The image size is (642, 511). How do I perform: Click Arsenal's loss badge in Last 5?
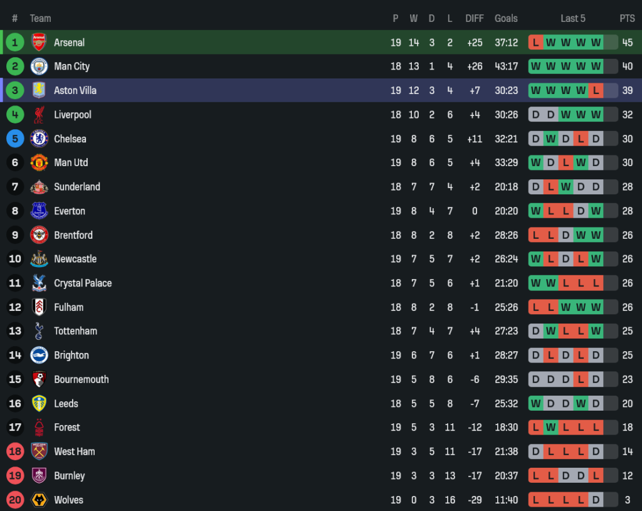coord(535,43)
